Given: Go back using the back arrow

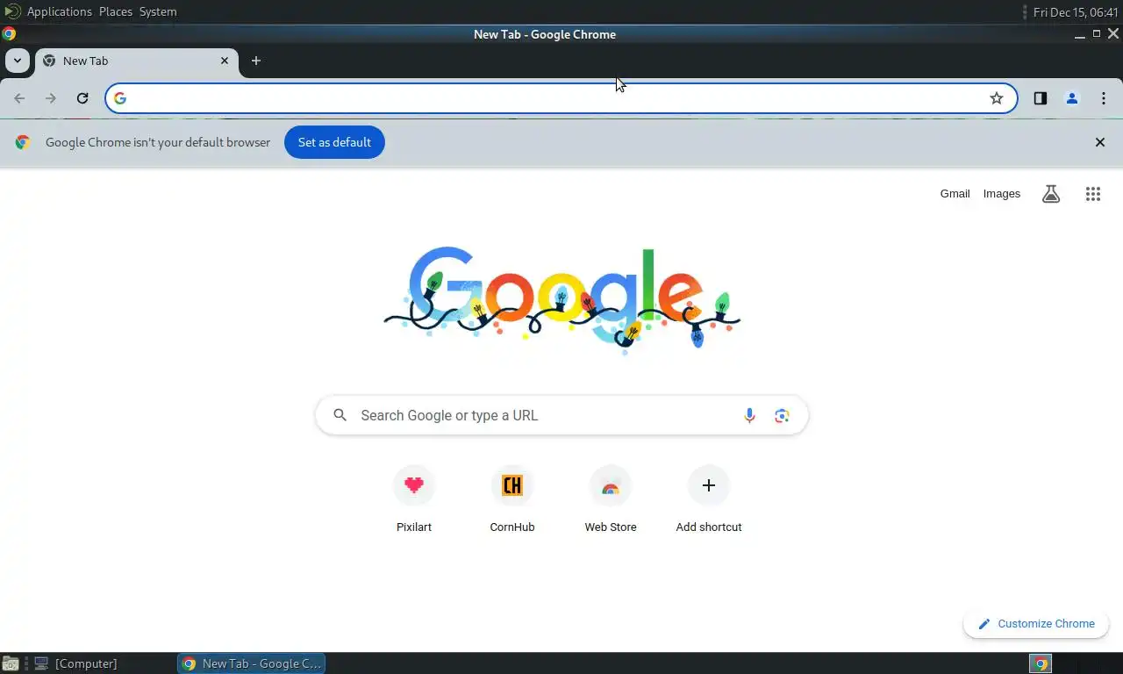Looking at the screenshot, I should pos(19,98).
